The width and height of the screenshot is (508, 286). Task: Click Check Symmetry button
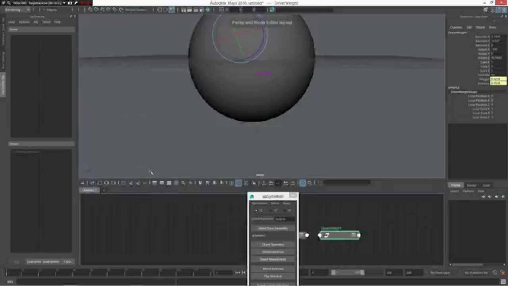tap(273, 244)
